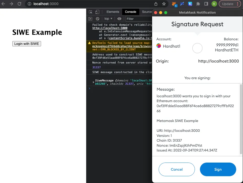Bookmark page with the star icon
Image resolution: width=243 pixels, height=183 pixels.
click(164, 4)
